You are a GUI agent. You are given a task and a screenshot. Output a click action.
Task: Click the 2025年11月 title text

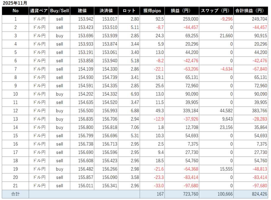(x=15, y=3)
